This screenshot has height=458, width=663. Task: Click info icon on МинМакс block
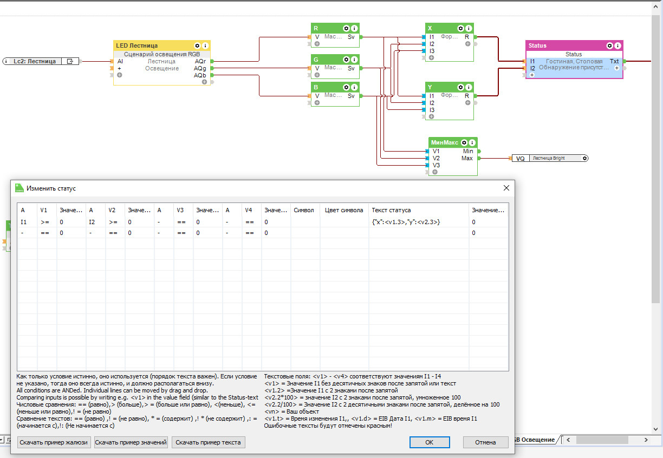(472, 142)
